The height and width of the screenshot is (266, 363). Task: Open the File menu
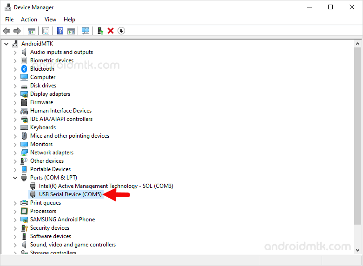9,20
